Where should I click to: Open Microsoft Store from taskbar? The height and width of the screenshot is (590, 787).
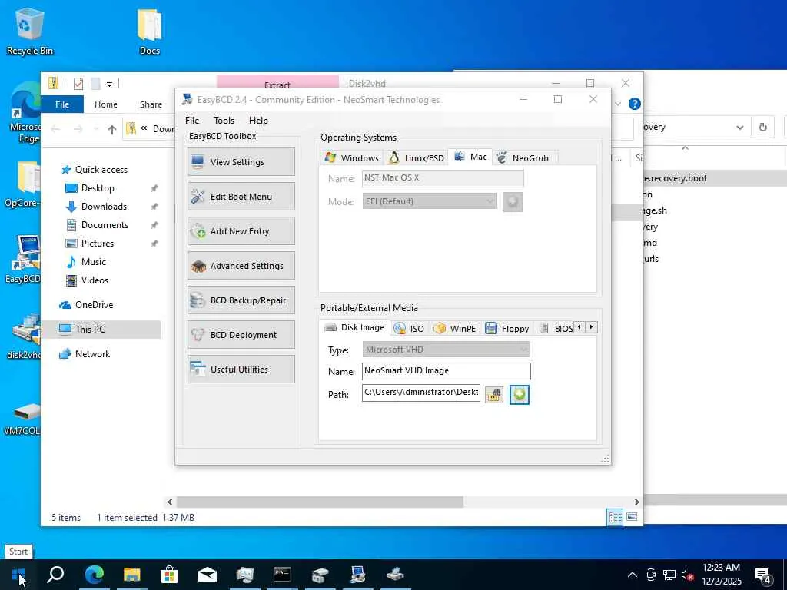(170, 575)
